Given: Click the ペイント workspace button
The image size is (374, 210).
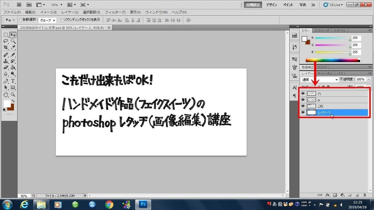Looking at the screenshot, I should (x=288, y=5).
